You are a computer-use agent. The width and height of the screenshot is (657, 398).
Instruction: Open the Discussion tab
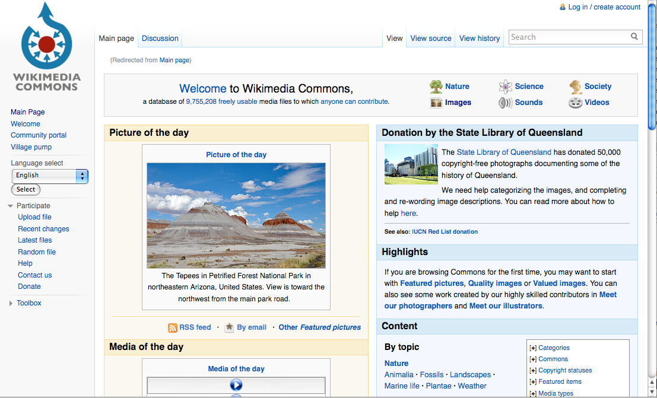[x=160, y=38]
